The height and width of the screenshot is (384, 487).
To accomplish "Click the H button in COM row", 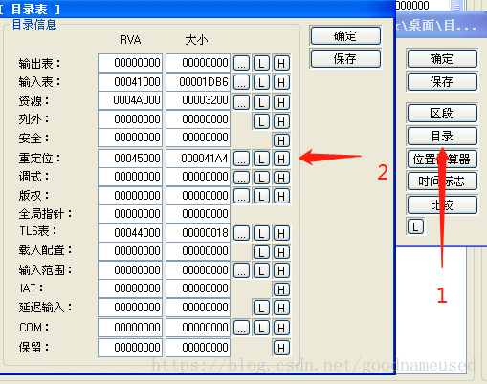I will pos(281,328).
